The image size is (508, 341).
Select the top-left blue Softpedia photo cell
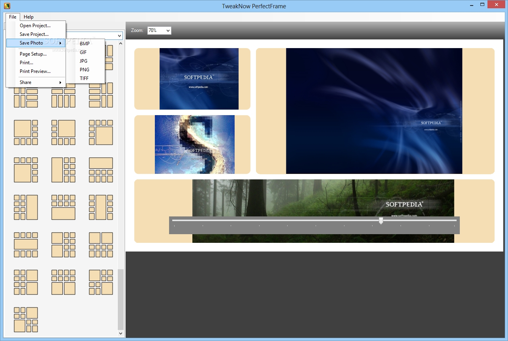coord(192,79)
